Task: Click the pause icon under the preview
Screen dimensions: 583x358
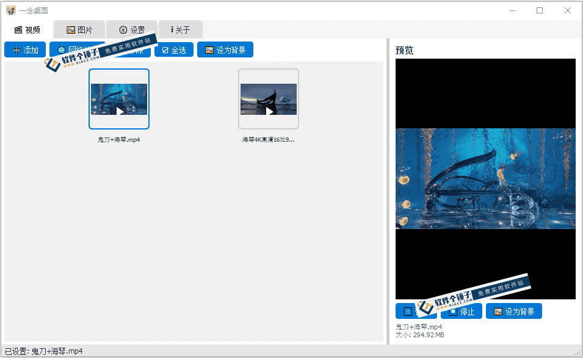Action: click(407, 311)
